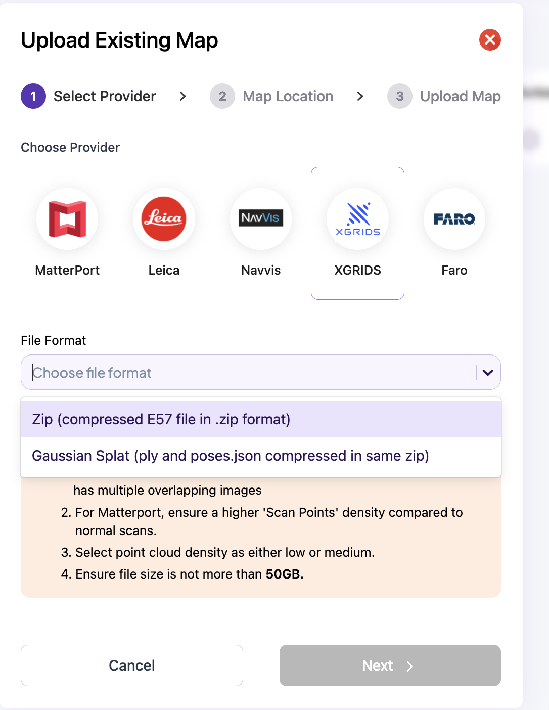Pick the NavVis provider logo
Image resolution: width=549 pixels, height=710 pixels.
tap(261, 218)
